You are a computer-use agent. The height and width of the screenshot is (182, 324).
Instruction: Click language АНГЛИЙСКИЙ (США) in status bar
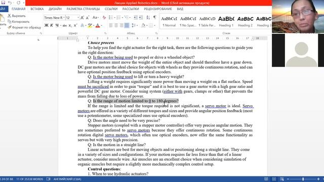(x=67, y=179)
